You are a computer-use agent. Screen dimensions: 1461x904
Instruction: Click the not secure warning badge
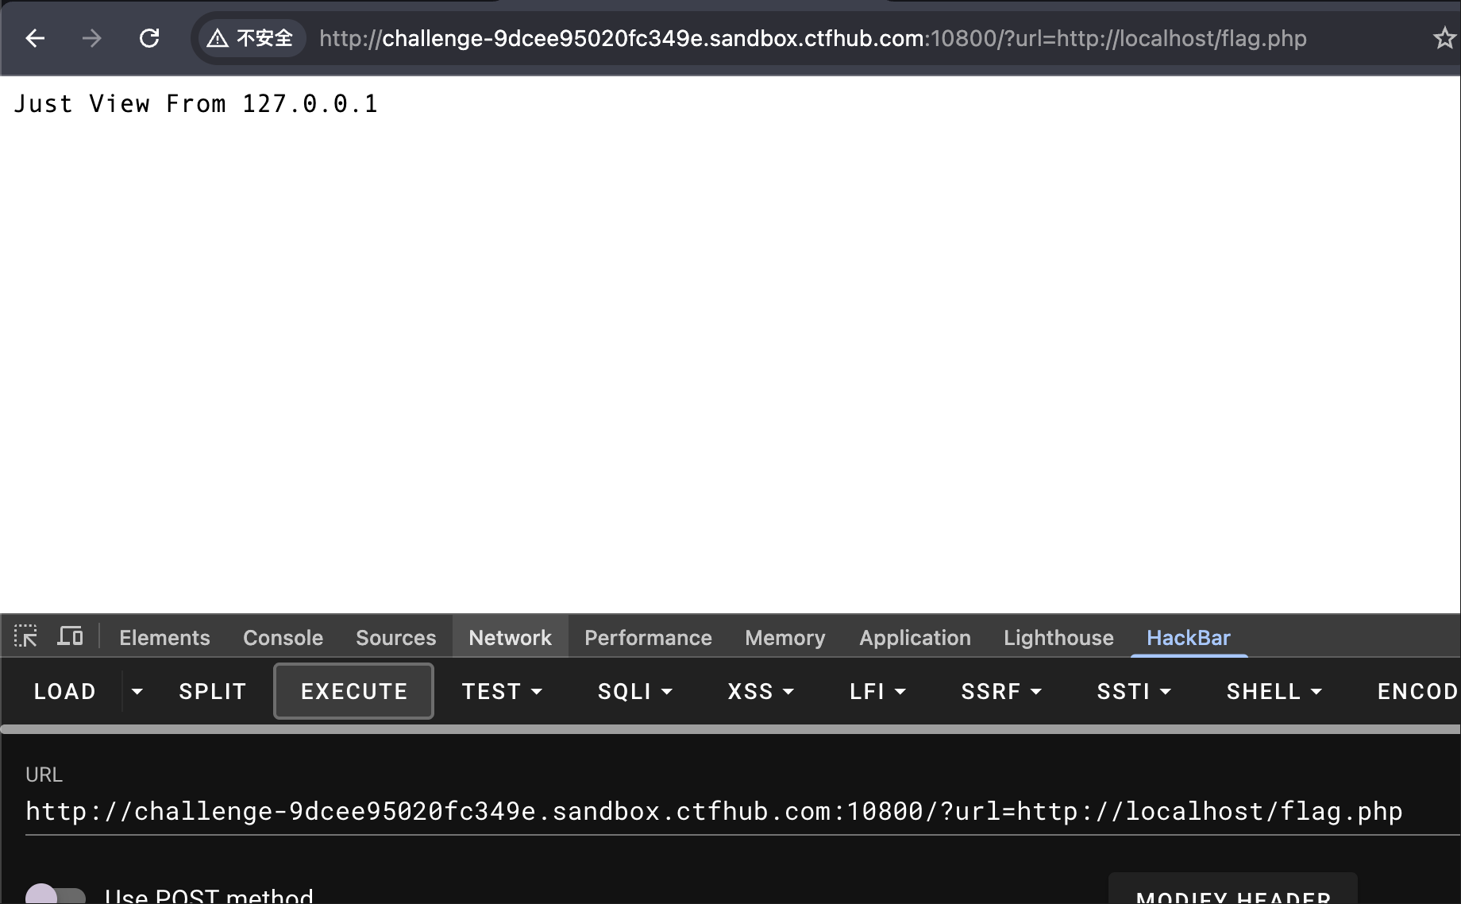tap(250, 38)
